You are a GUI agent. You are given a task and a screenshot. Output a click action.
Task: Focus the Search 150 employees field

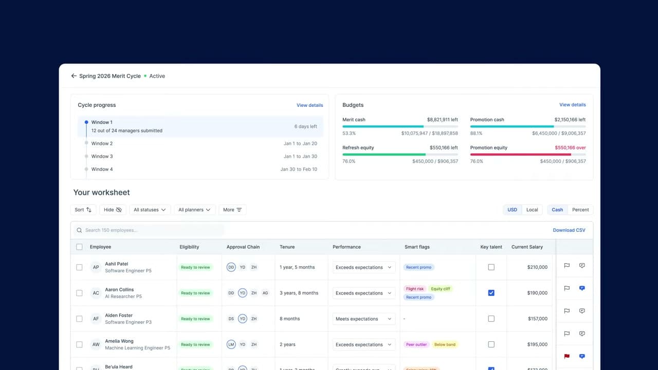[150, 230]
